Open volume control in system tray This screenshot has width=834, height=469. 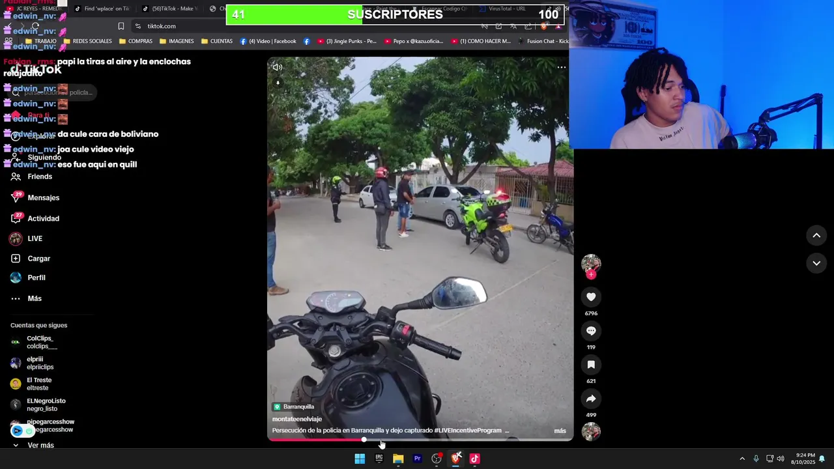[x=781, y=459]
